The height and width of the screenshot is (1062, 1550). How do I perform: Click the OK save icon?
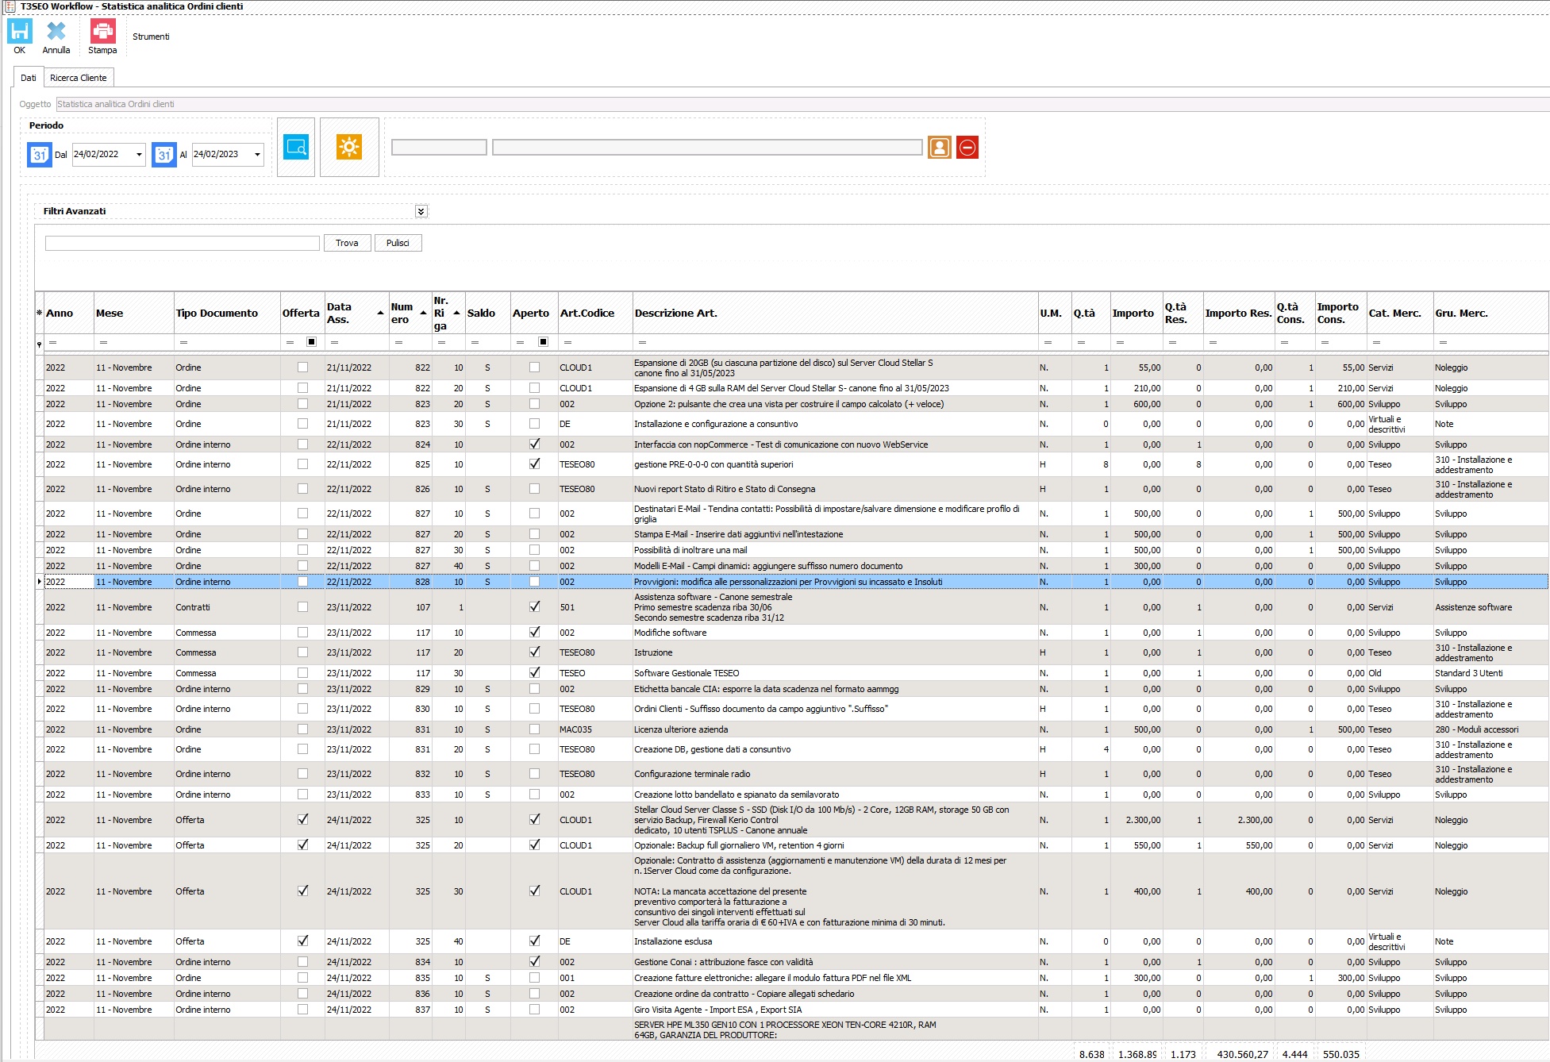[x=20, y=32]
